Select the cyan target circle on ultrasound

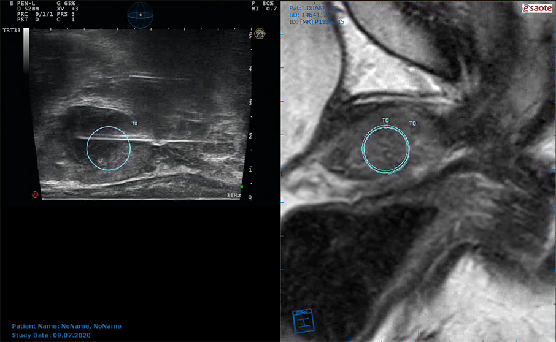pyautogui.click(x=109, y=149)
